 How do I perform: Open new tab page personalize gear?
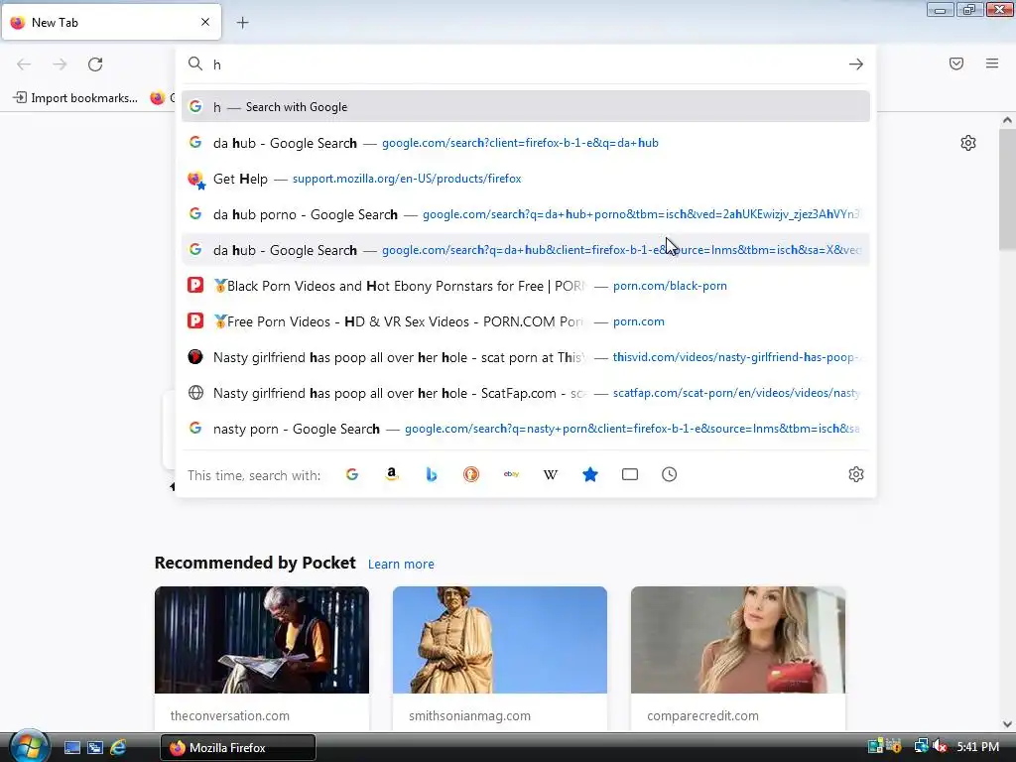[x=968, y=143]
